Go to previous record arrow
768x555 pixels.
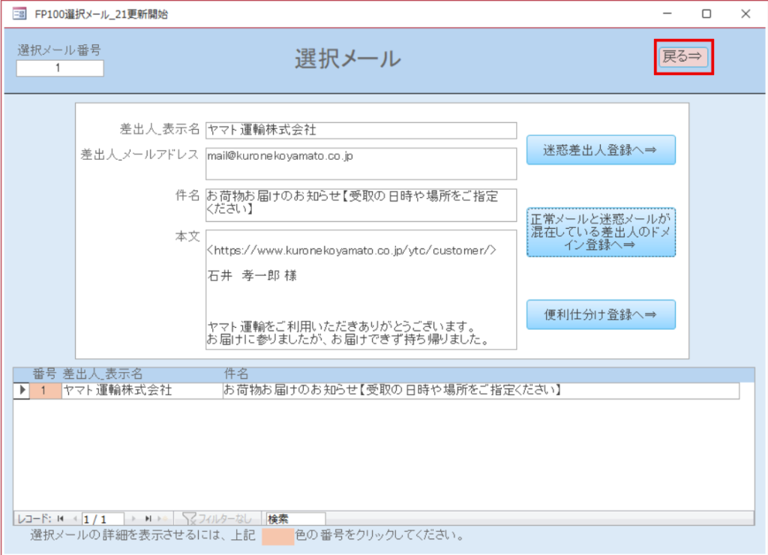74,519
